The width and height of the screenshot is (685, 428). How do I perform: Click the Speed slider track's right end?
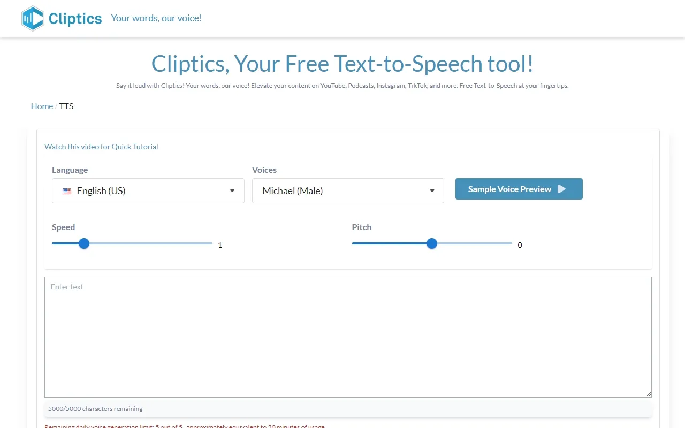pyautogui.click(x=211, y=243)
